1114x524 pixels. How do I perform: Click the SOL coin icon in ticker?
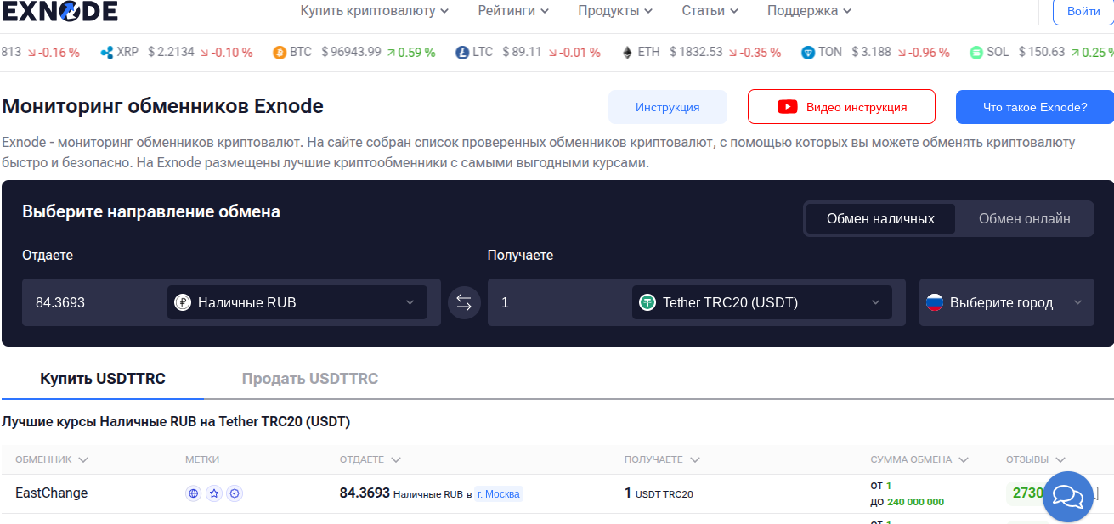977,53
